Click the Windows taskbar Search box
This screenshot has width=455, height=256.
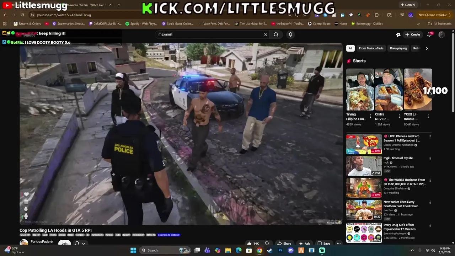tap(166, 250)
